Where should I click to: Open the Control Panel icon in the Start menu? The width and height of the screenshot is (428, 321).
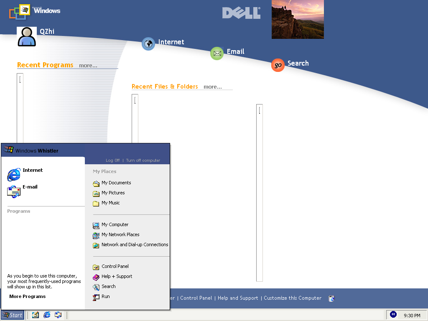click(96, 267)
